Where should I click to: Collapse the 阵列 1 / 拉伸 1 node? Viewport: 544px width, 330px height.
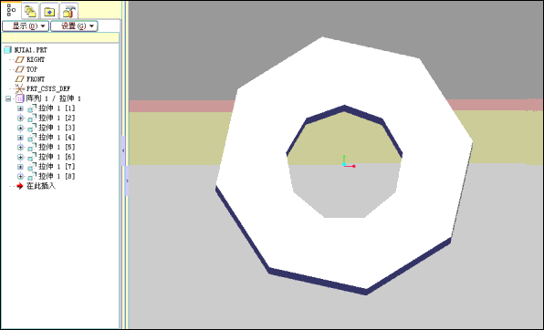tap(8, 98)
